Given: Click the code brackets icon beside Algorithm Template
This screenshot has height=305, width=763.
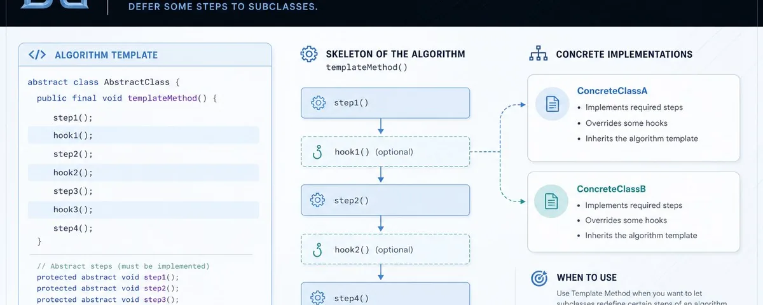Looking at the screenshot, I should (38, 55).
